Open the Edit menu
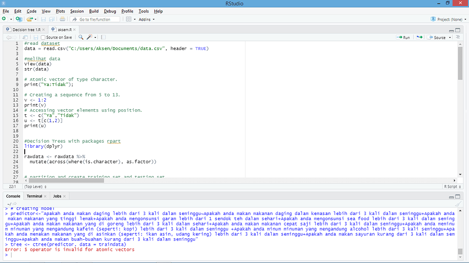This screenshot has height=263, width=469. coord(18,11)
